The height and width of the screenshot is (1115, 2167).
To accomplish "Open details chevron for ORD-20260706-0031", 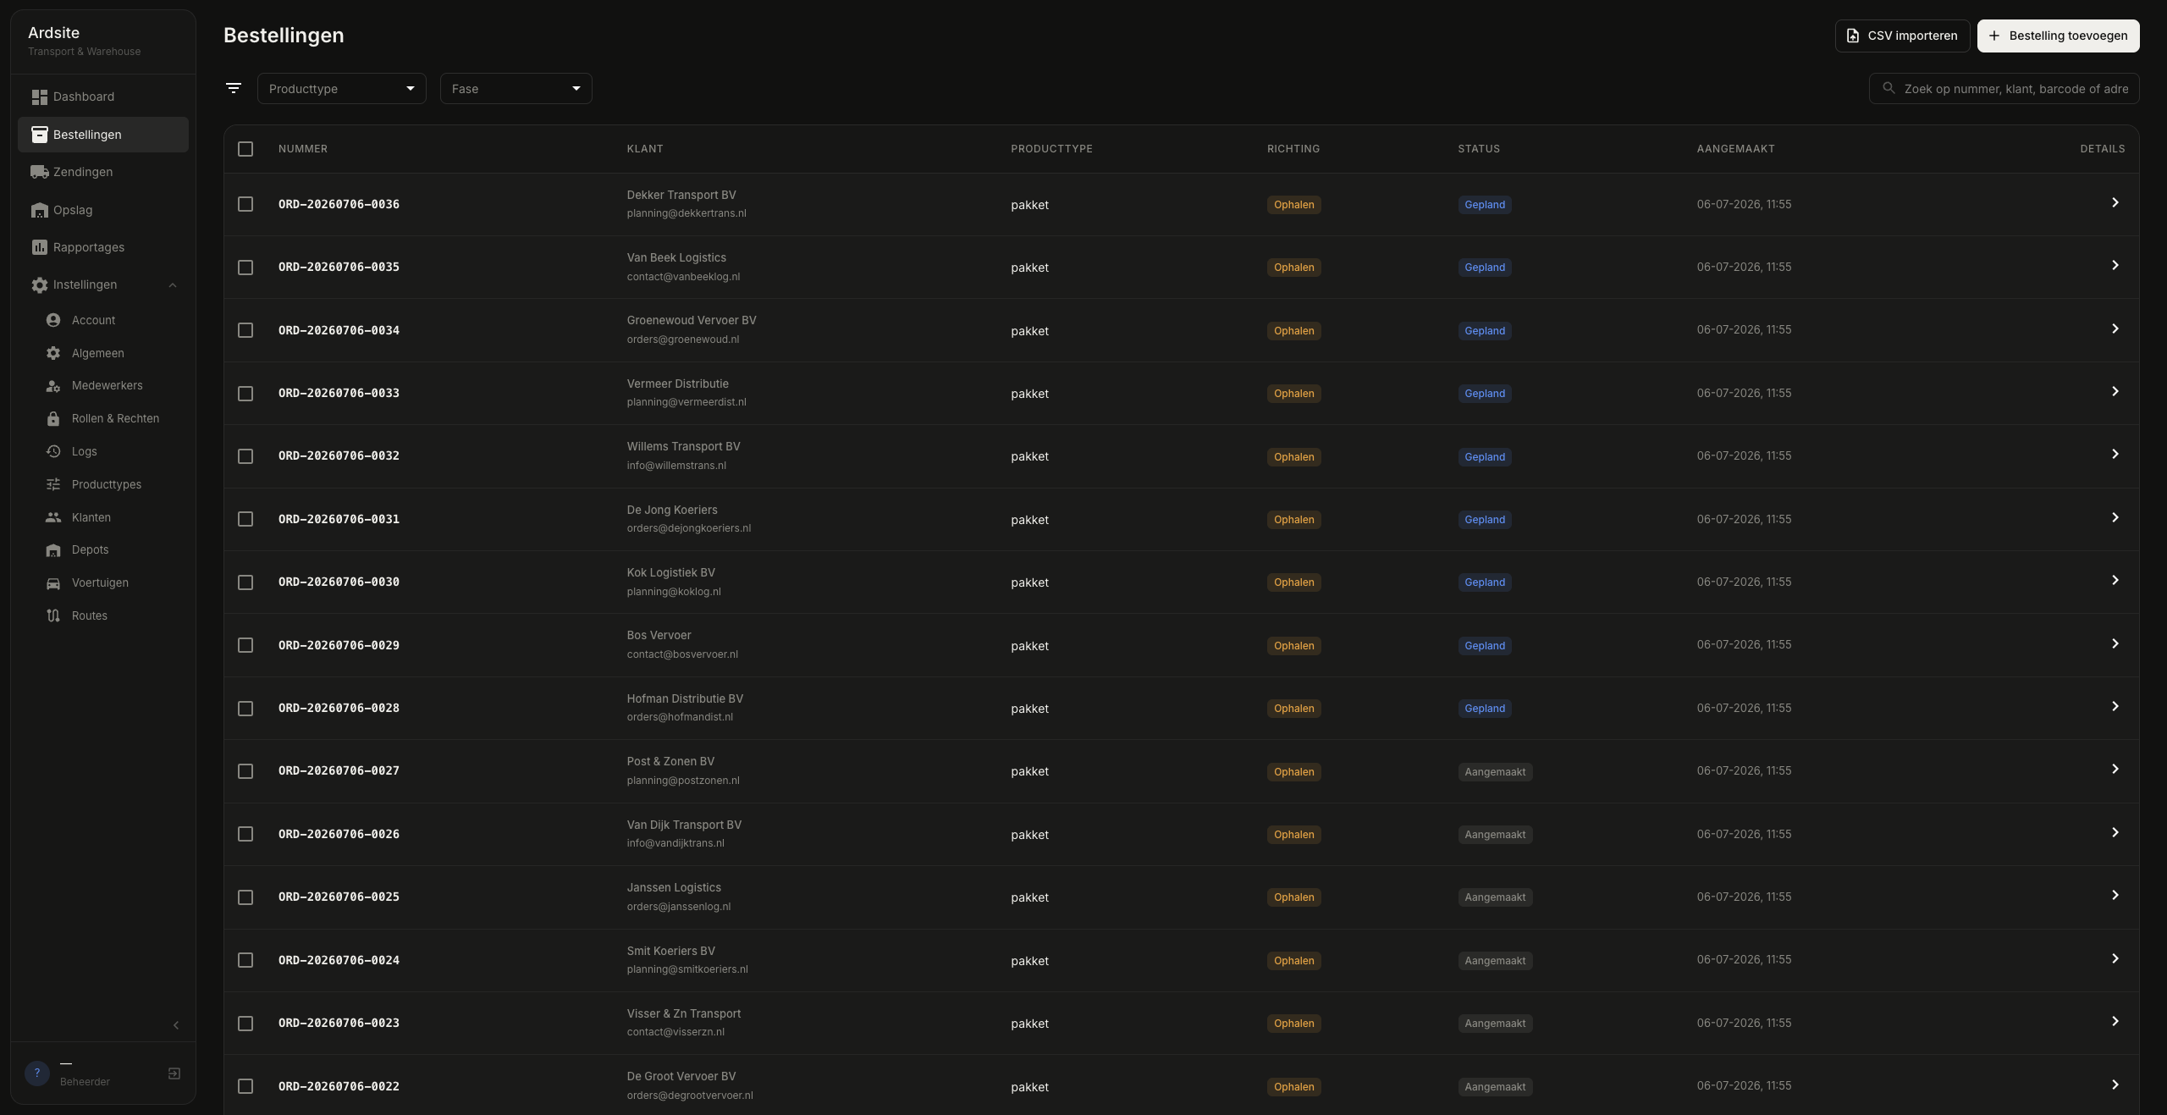I will coord(2115,518).
